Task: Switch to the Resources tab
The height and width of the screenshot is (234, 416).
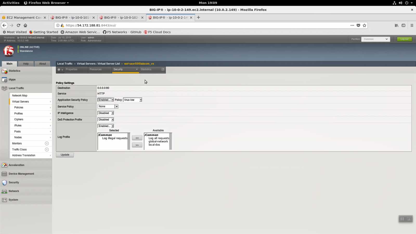Action: pos(96,69)
